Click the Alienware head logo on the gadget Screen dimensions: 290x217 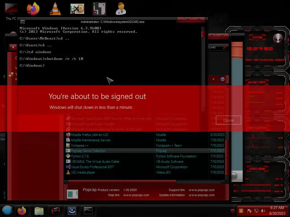[x=278, y=38]
